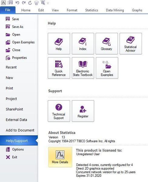Screen dimensions: 148x182
Task: Open the Glossary tile
Action: (107, 44)
